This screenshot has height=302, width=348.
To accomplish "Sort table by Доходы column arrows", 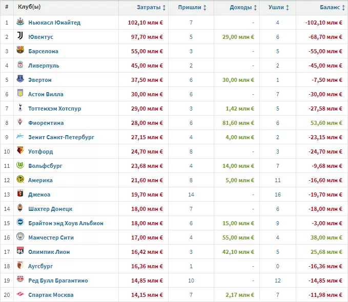I will click(255, 8).
